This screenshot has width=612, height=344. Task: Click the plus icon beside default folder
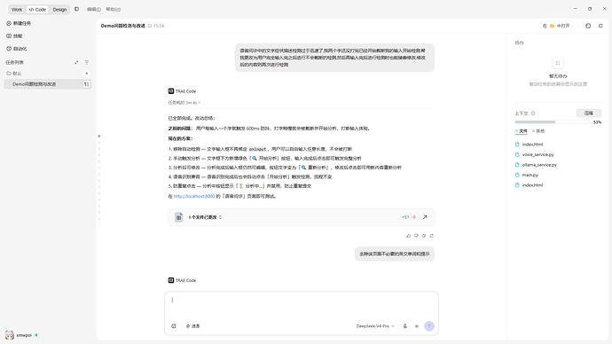[x=87, y=74]
